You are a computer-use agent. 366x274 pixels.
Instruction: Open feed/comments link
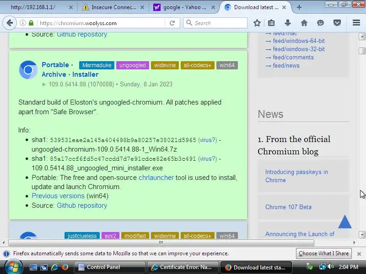[x=293, y=58]
